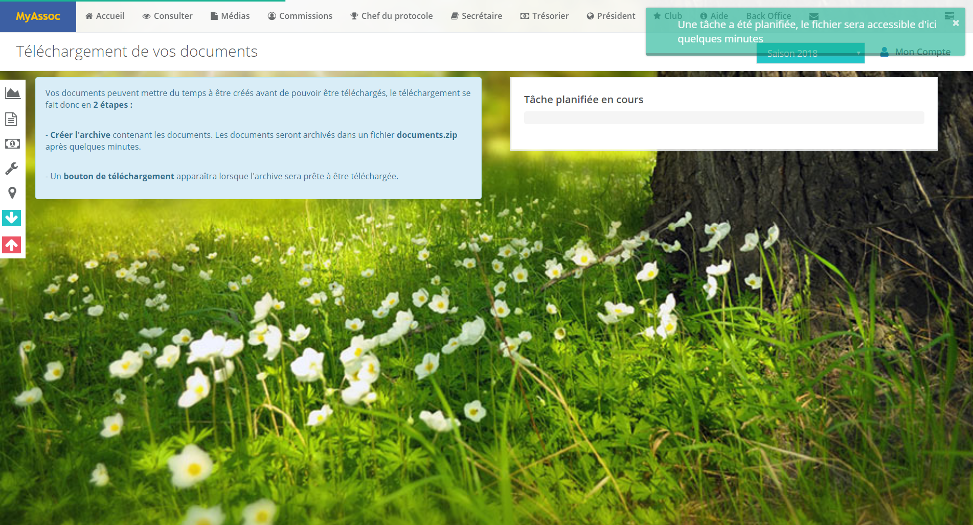Open Chef du protocole menu
This screenshot has height=525, width=973.
coord(391,16)
